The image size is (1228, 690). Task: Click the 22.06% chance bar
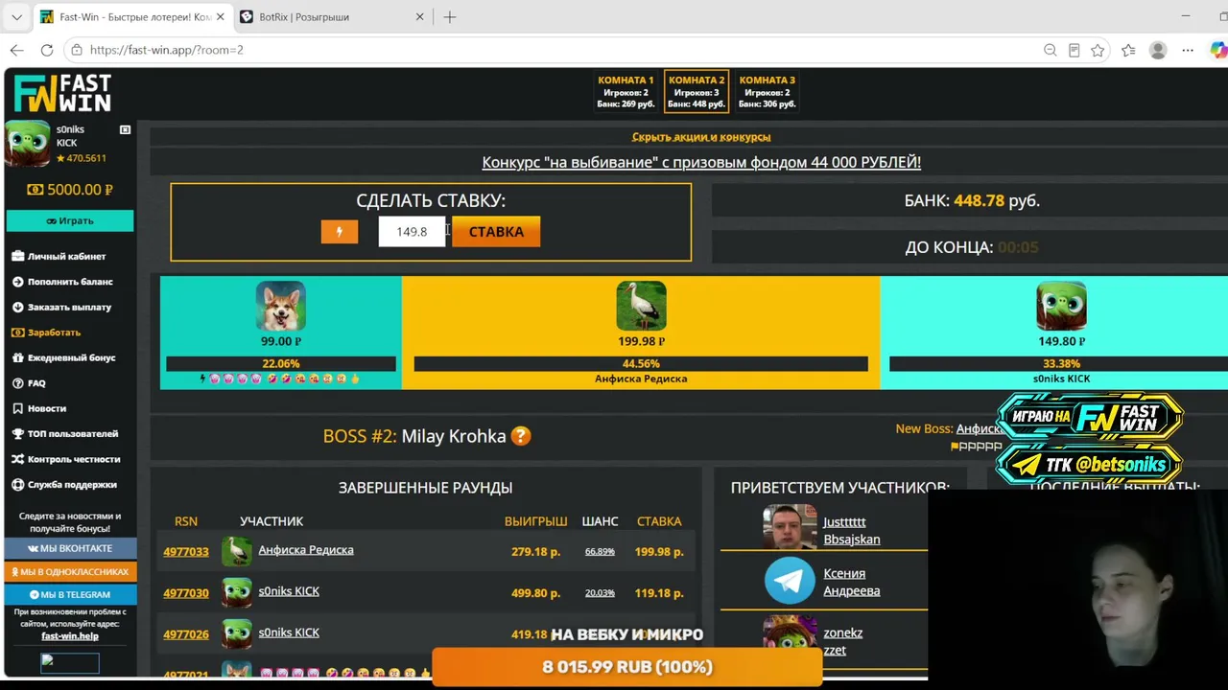pos(281,364)
